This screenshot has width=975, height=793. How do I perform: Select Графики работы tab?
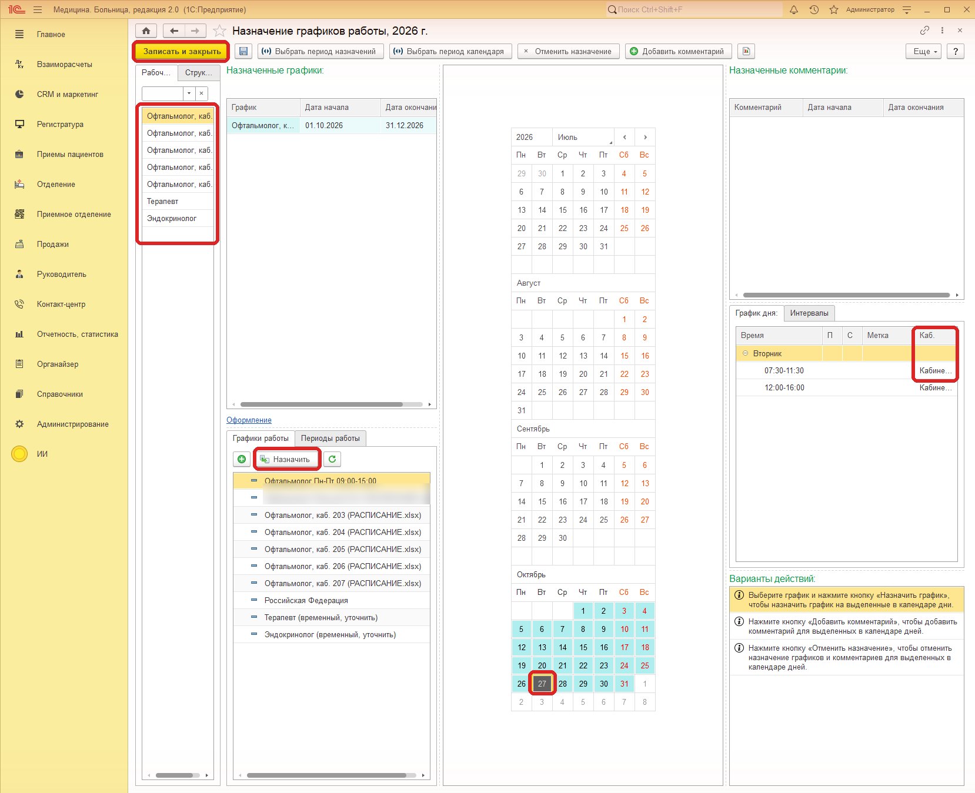[x=261, y=438]
